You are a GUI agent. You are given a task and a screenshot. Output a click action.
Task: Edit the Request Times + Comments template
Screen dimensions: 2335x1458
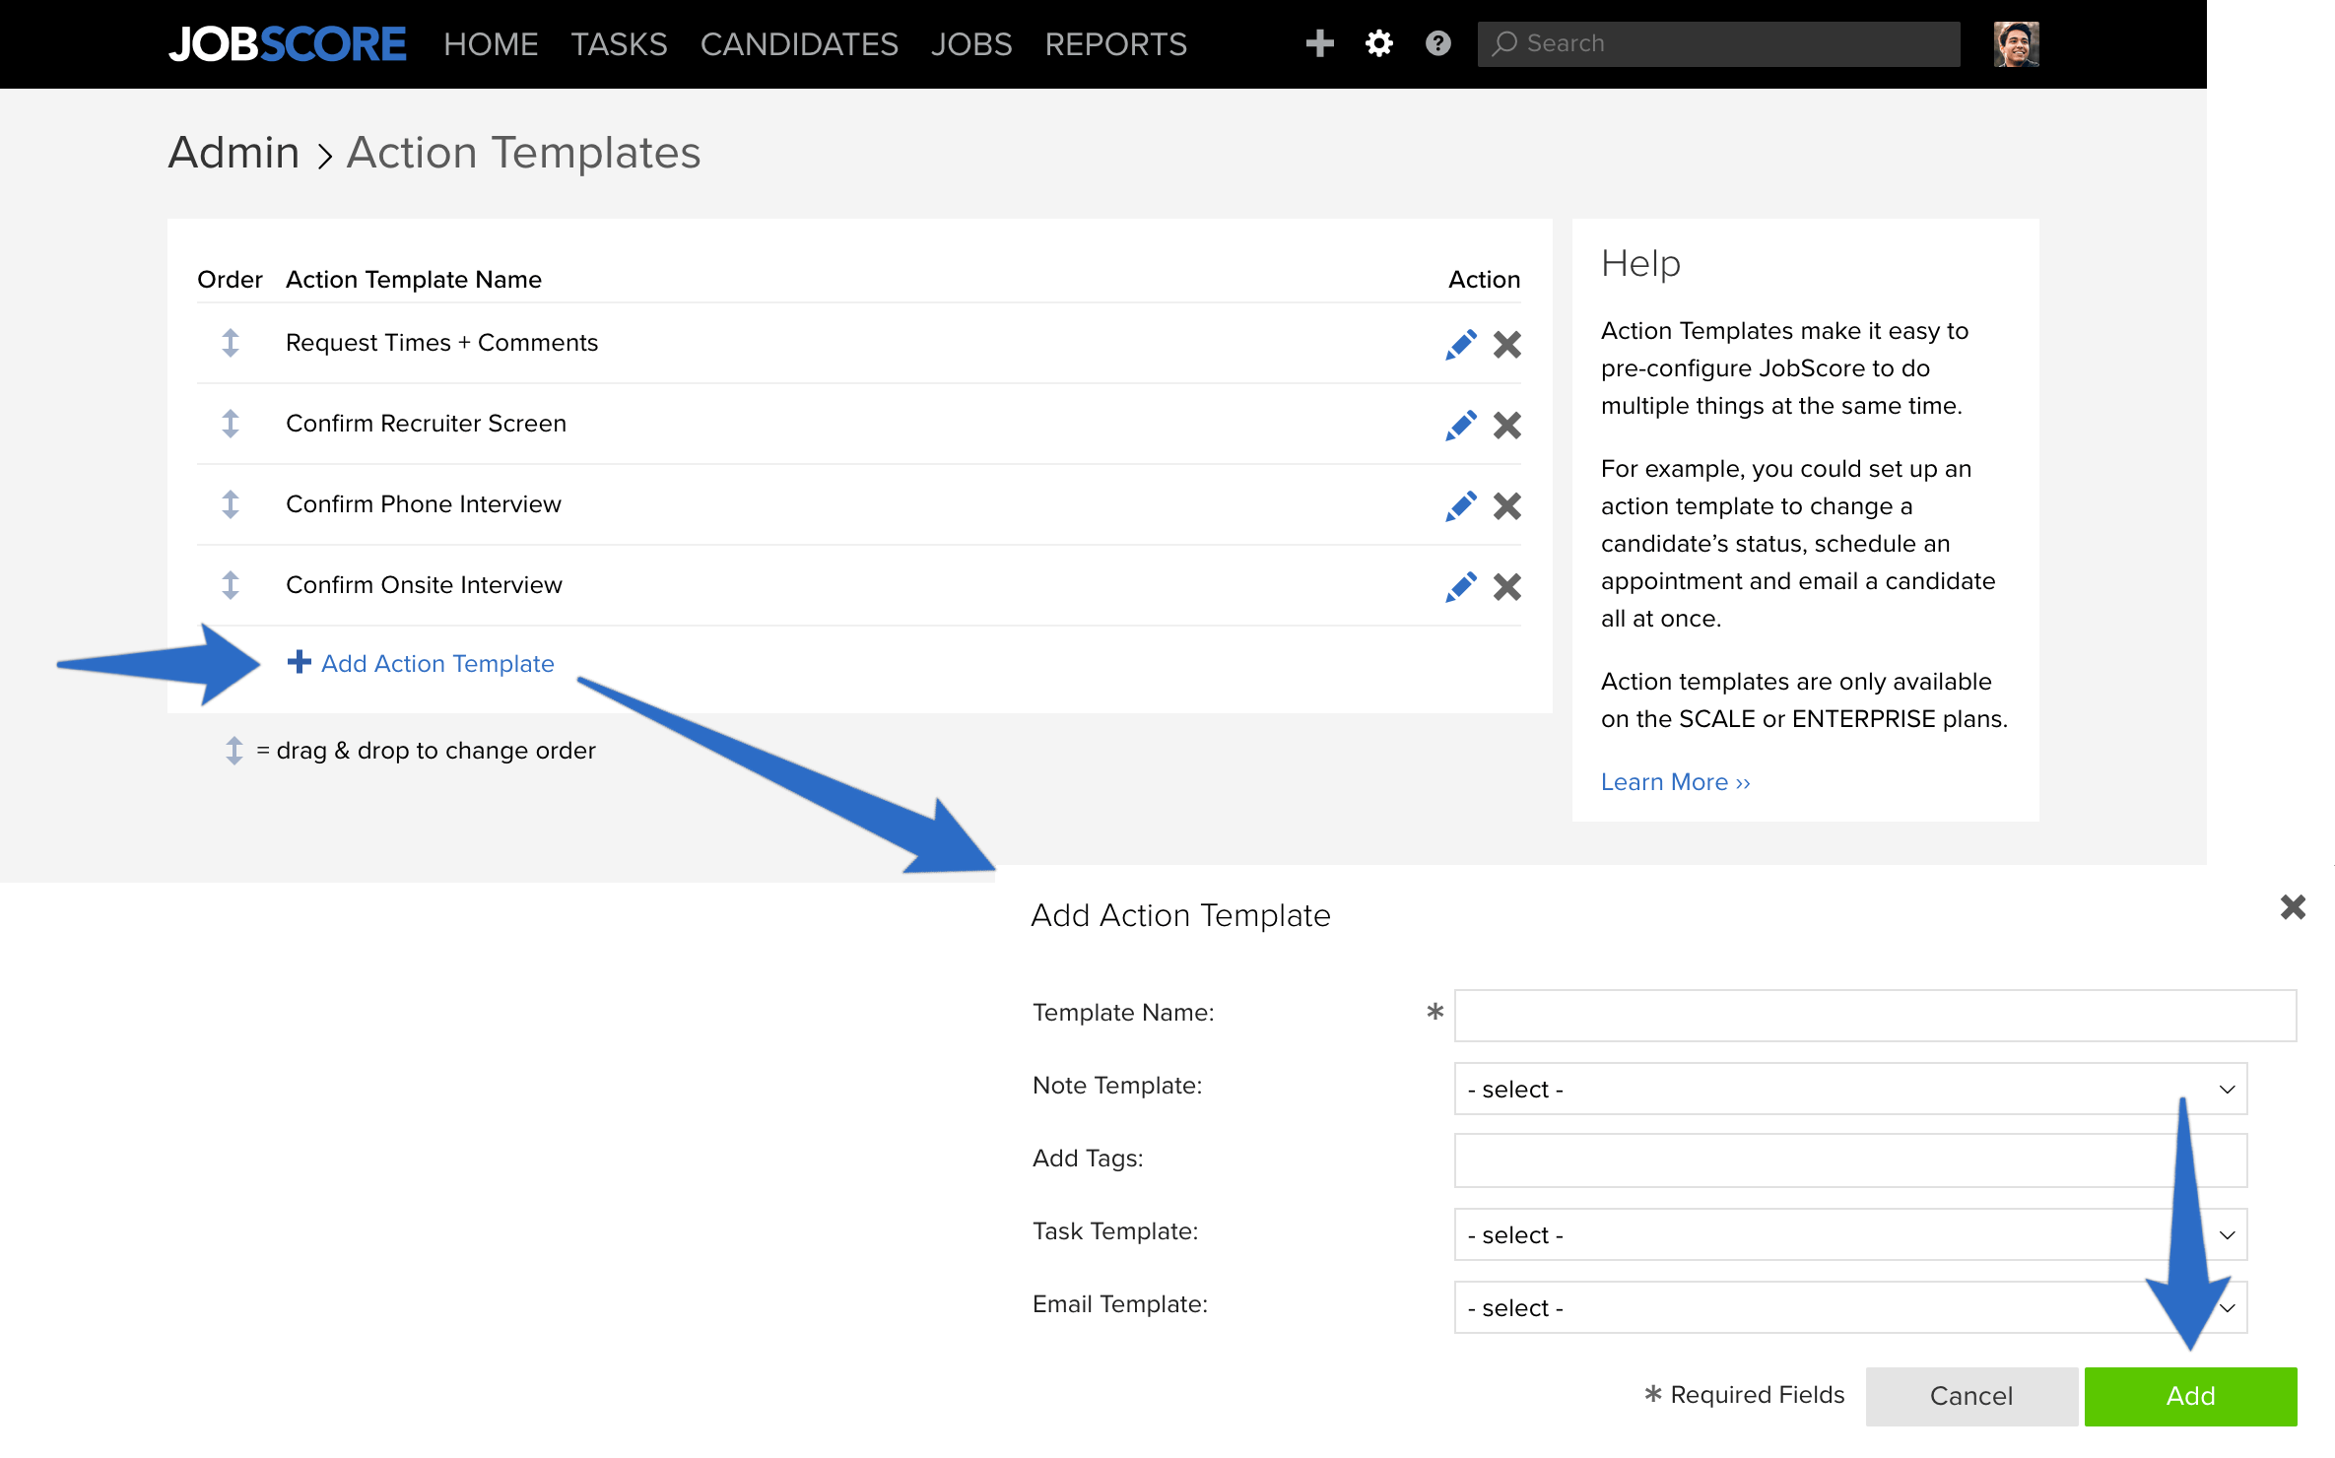tap(1460, 344)
